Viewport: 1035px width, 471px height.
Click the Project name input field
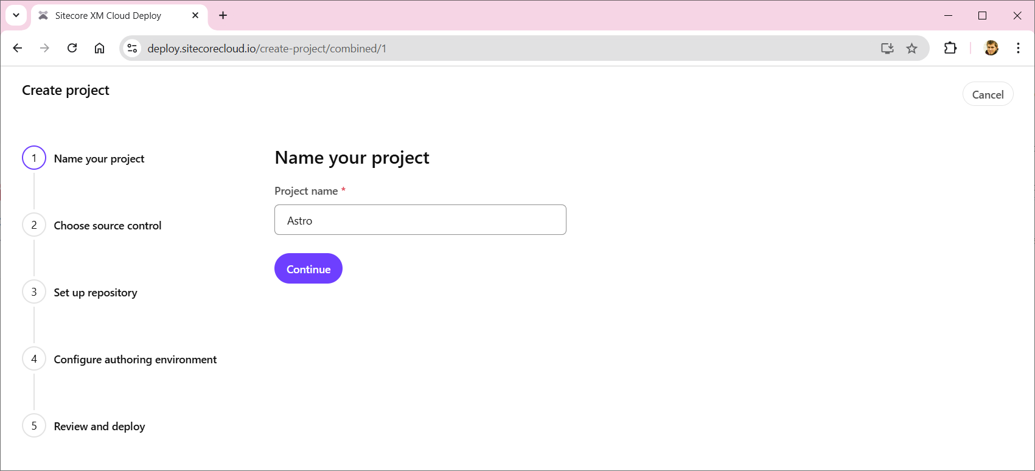pos(420,220)
